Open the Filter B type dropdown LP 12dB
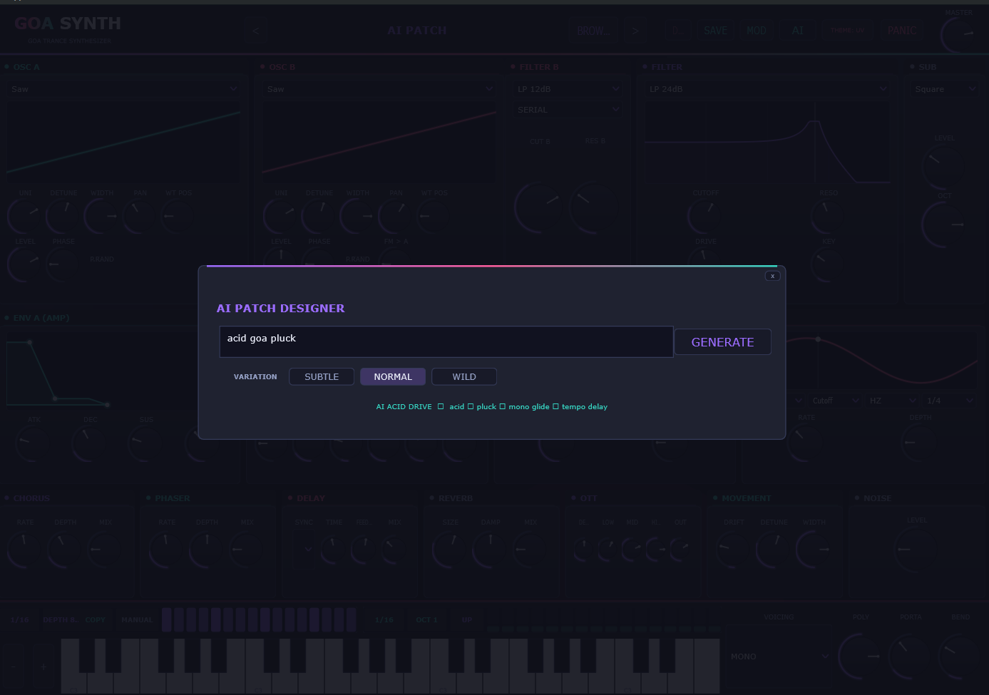The height and width of the screenshot is (695, 989). tap(568, 89)
